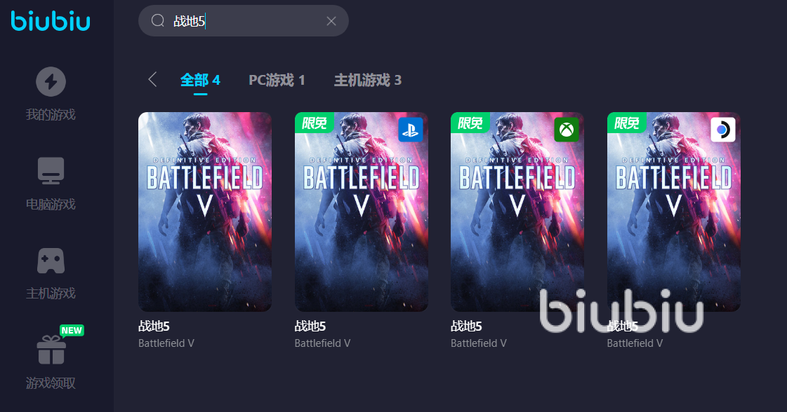Screen dimensions: 787x412
Task: Switch to the 主机游戏 3 tab
Action: (x=368, y=80)
